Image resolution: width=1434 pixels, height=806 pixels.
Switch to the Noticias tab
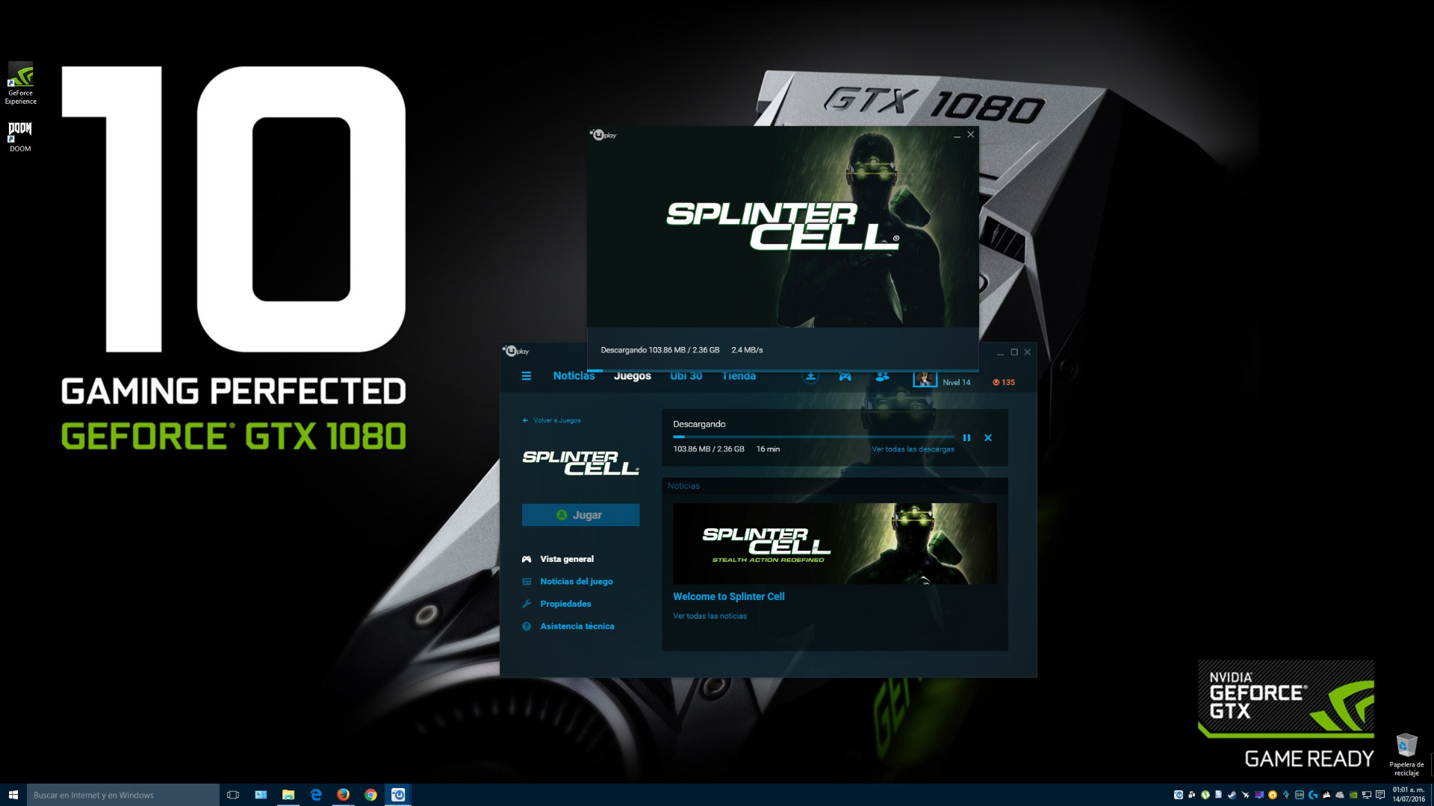pyautogui.click(x=574, y=376)
